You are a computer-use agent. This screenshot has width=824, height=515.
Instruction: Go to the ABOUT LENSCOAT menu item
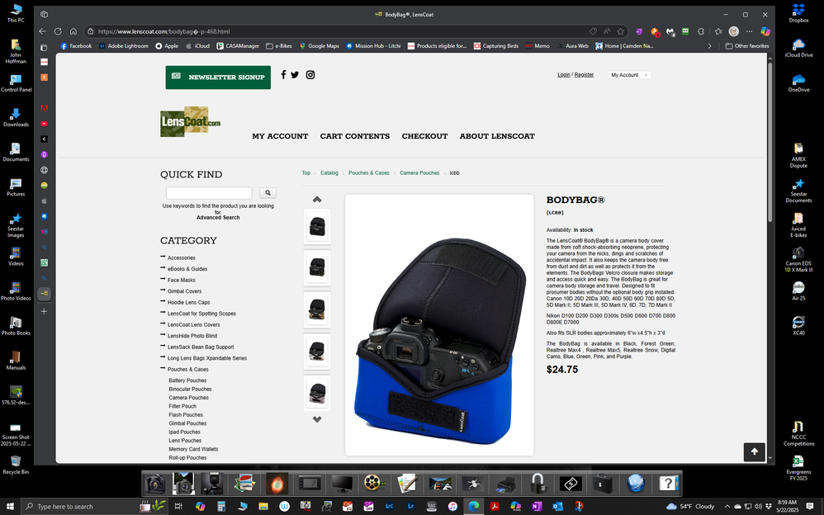[497, 136]
